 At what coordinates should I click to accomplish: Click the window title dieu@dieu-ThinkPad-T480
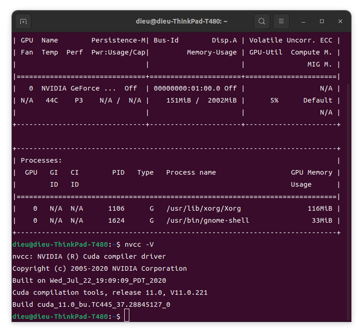tap(181, 21)
